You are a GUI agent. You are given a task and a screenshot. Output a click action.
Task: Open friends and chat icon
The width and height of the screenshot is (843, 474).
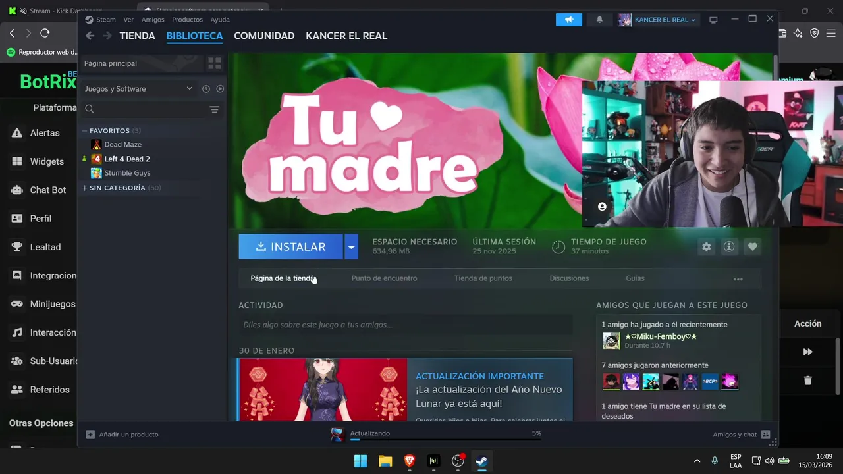pos(765,434)
